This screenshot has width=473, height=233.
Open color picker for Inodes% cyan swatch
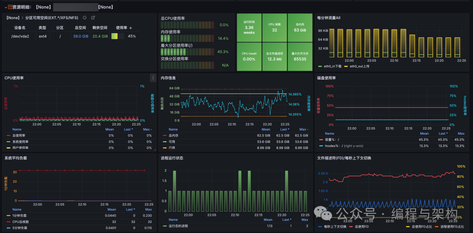[321, 146]
